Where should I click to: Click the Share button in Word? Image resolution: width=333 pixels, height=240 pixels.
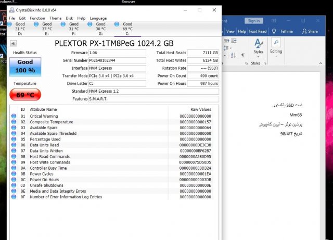(310, 31)
